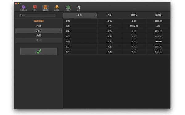Click the red close window button
Screen dimensions: 185x115
[x=16, y=3]
